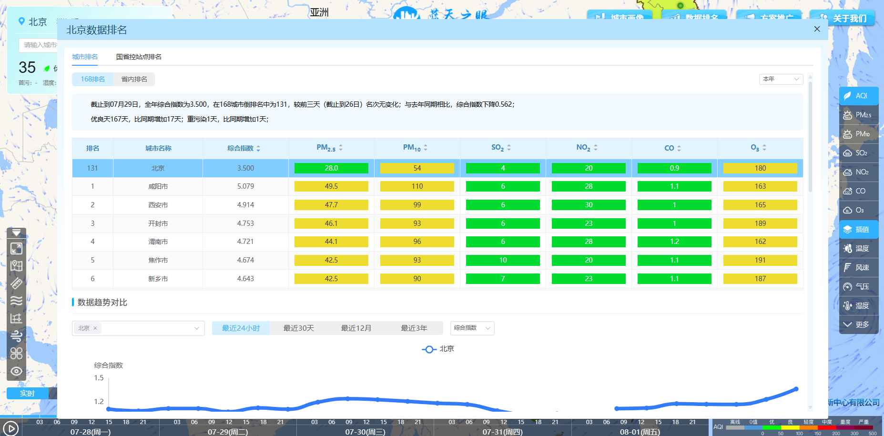Click 北京 PM2.5 value 28.0 cell
This screenshot has height=436, width=884.
click(x=331, y=168)
